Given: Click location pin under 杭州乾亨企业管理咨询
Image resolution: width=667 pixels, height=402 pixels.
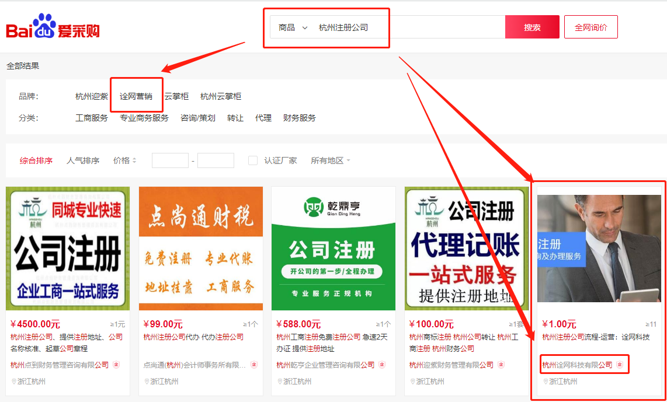Looking at the screenshot, I should [280, 382].
